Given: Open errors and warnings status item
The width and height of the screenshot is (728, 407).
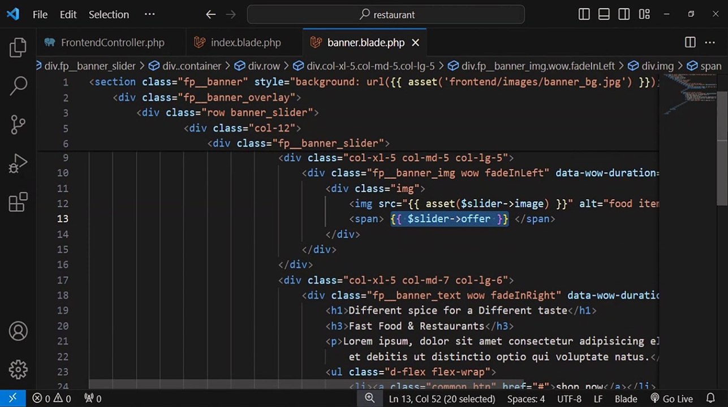Looking at the screenshot, I should pyautogui.click(x=51, y=399).
